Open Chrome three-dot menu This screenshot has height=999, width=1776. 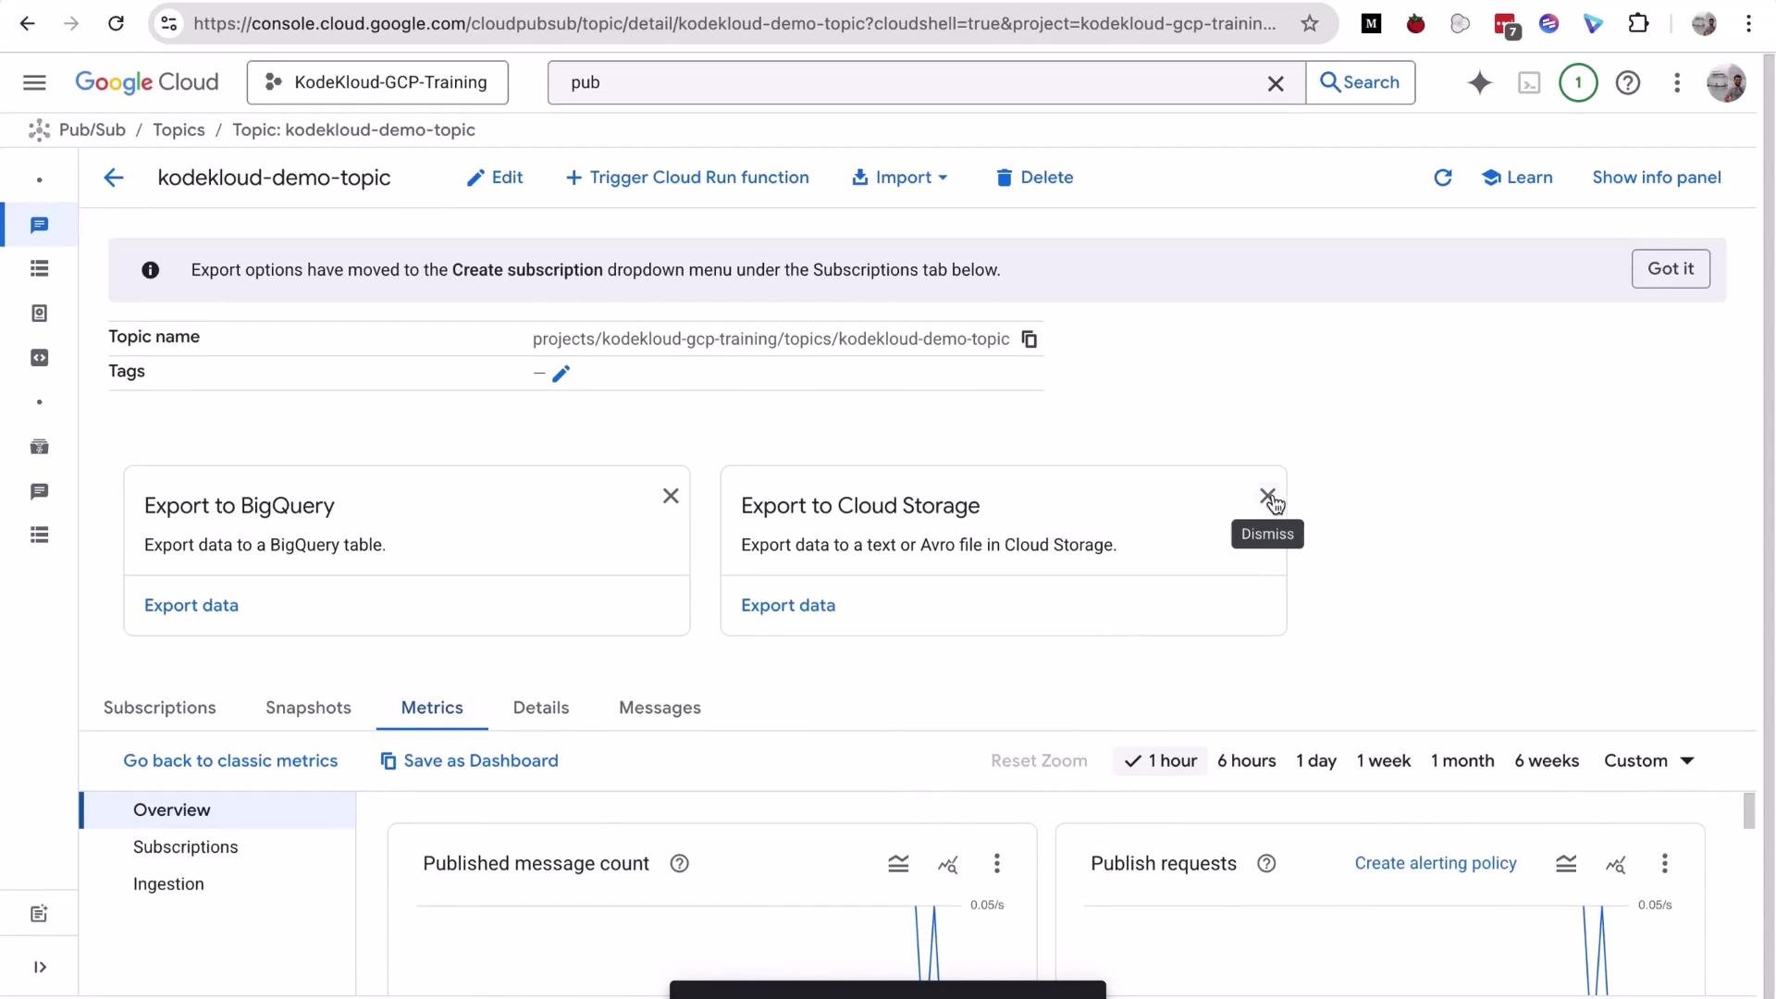[x=1748, y=23]
